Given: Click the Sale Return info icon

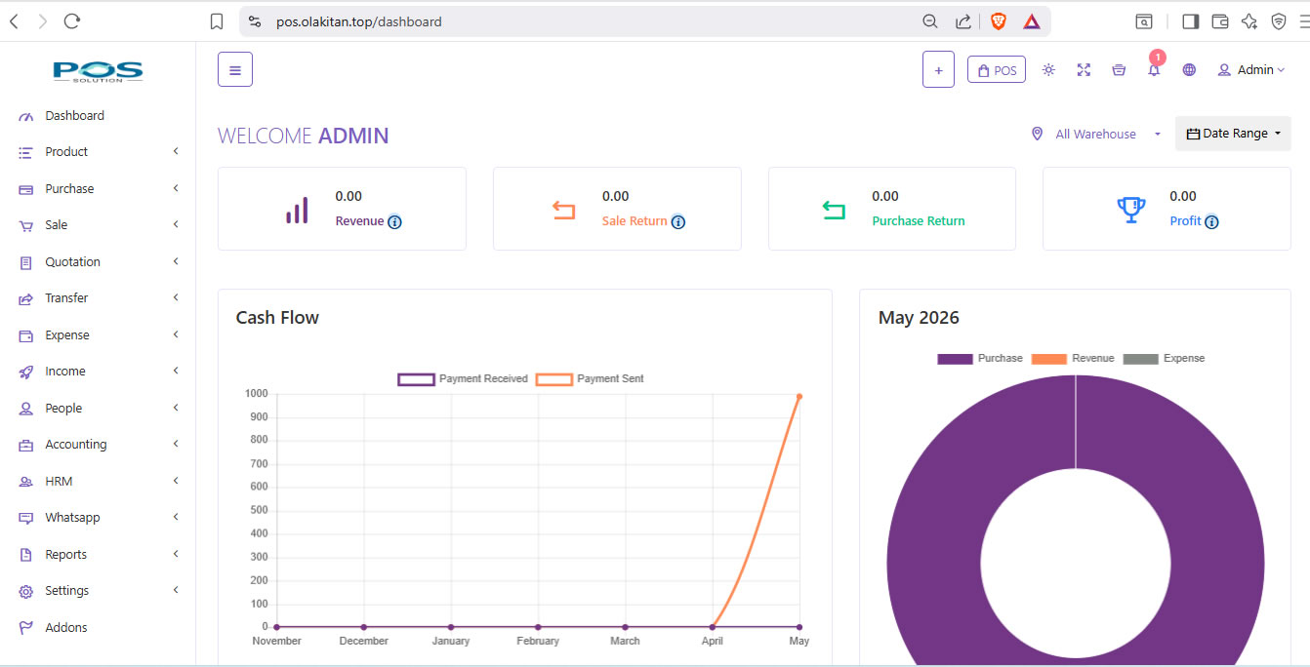Looking at the screenshot, I should [x=678, y=221].
